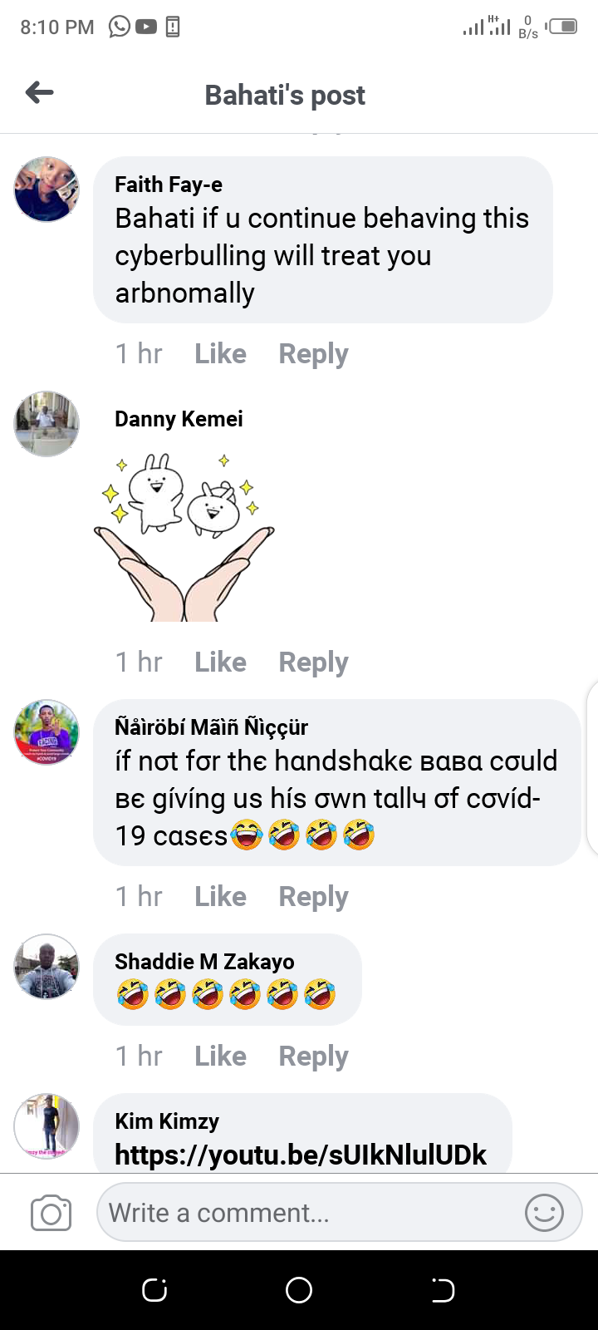Open Danny Kemei's name link
This screenshot has height=1330, width=598.
(179, 419)
